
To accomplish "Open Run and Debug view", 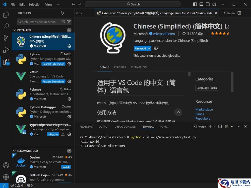I will point(6,50).
